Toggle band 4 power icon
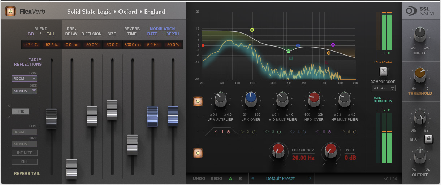This screenshot has height=185, width=441. pyautogui.click(x=304, y=132)
